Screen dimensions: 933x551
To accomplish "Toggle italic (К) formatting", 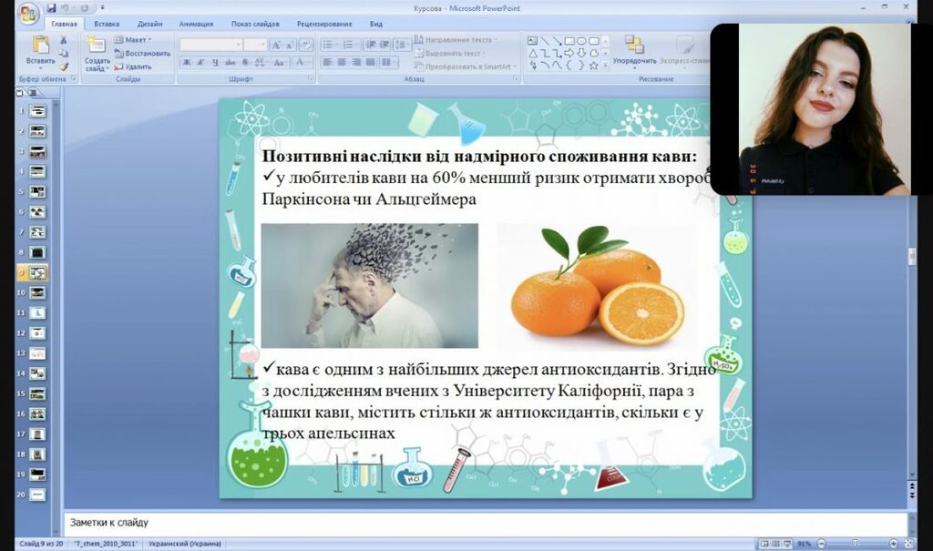I will (200, 62).
